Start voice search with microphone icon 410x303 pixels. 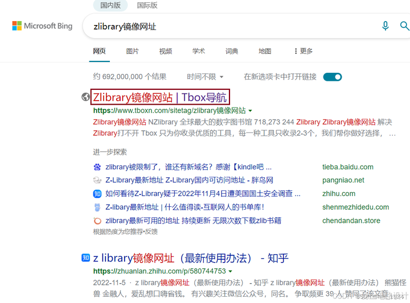click(x=385, y=26)
